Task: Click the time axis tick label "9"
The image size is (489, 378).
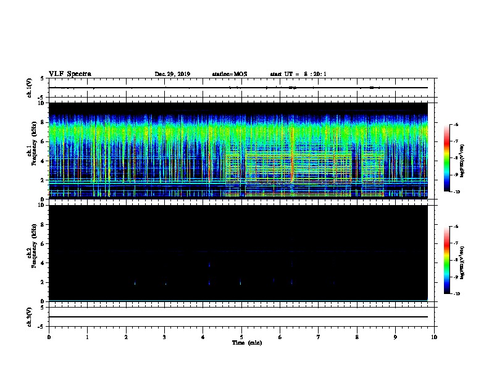Action: tap(395, 337)
